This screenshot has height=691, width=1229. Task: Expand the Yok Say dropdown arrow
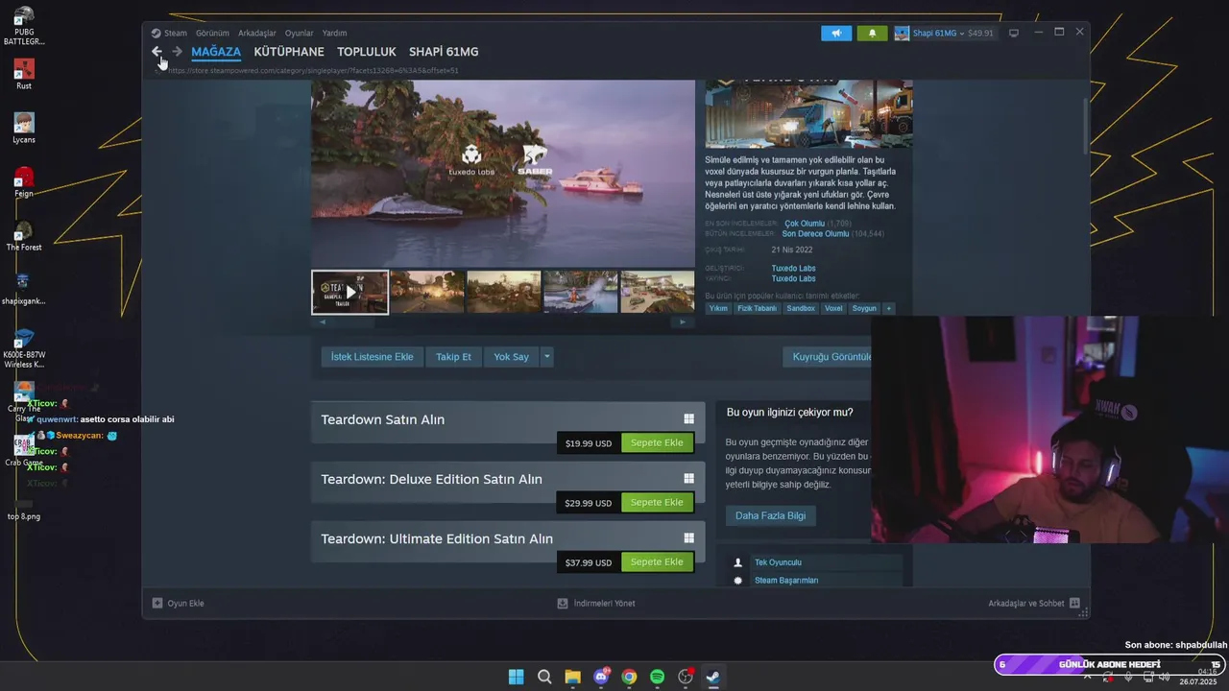click(547, 356)
